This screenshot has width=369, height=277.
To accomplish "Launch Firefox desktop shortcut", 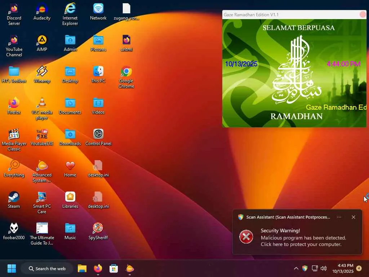I will tap(14, 106).
